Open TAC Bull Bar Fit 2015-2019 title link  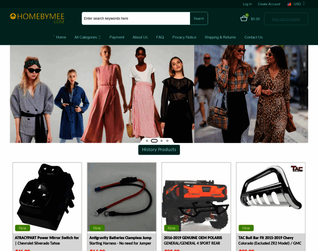(x=270, y=241)
